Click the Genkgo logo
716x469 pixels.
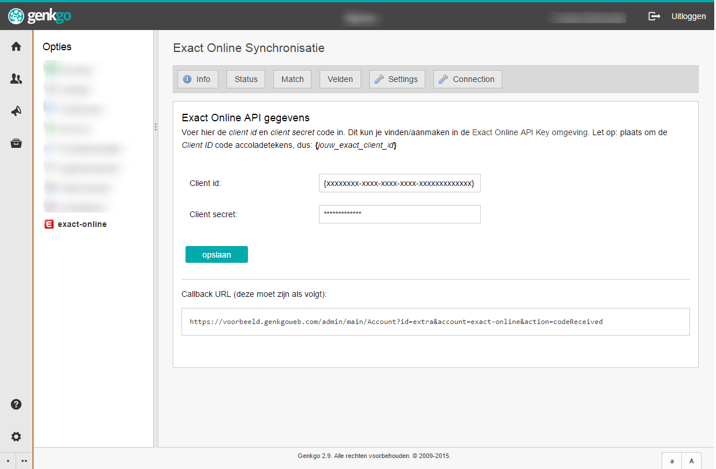40,16
